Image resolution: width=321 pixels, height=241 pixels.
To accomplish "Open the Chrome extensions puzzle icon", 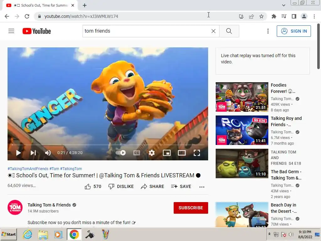I will pyautogui.click(x=274, y=16).
